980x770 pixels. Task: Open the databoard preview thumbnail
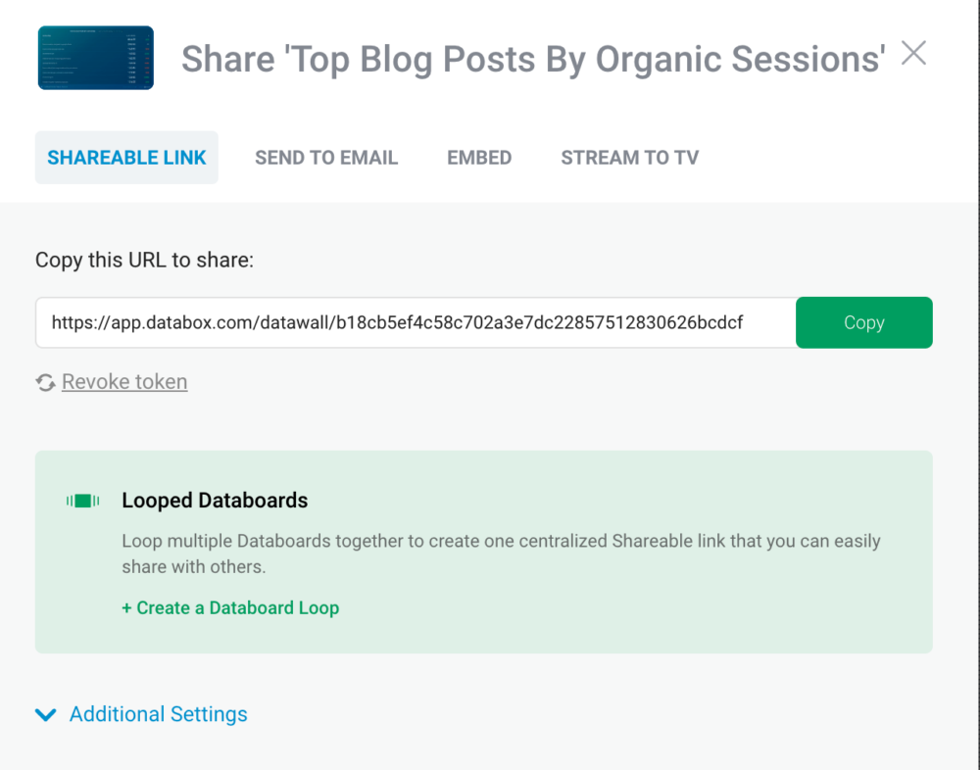click(95, 58)
